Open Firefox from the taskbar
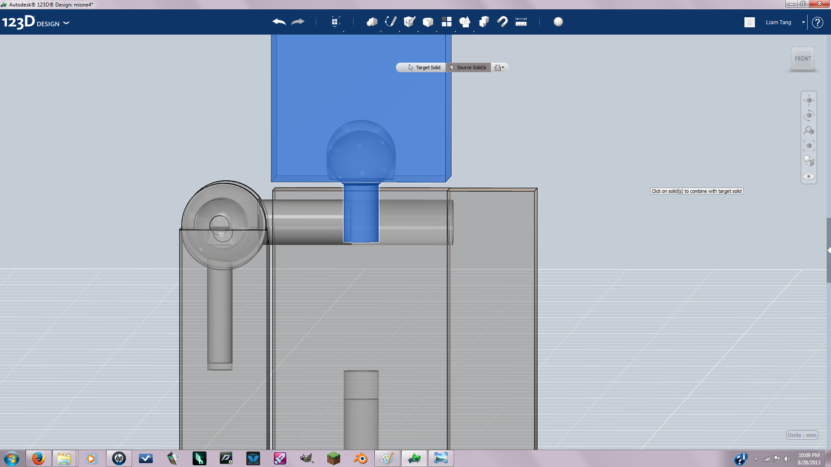The image size is (831, 467). [38, 458]
